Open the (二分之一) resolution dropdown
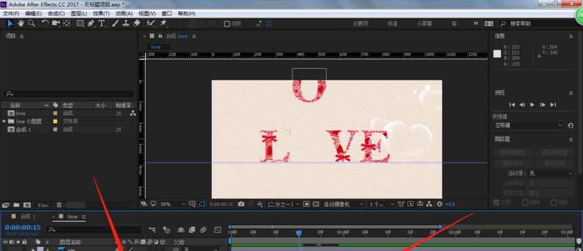Viewport: 583px width, 251px height. (x=284, y=204)
